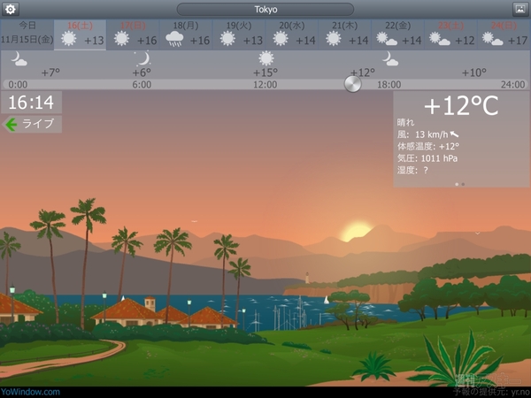Jump timeline to 24:00 mark

point(512,84)
